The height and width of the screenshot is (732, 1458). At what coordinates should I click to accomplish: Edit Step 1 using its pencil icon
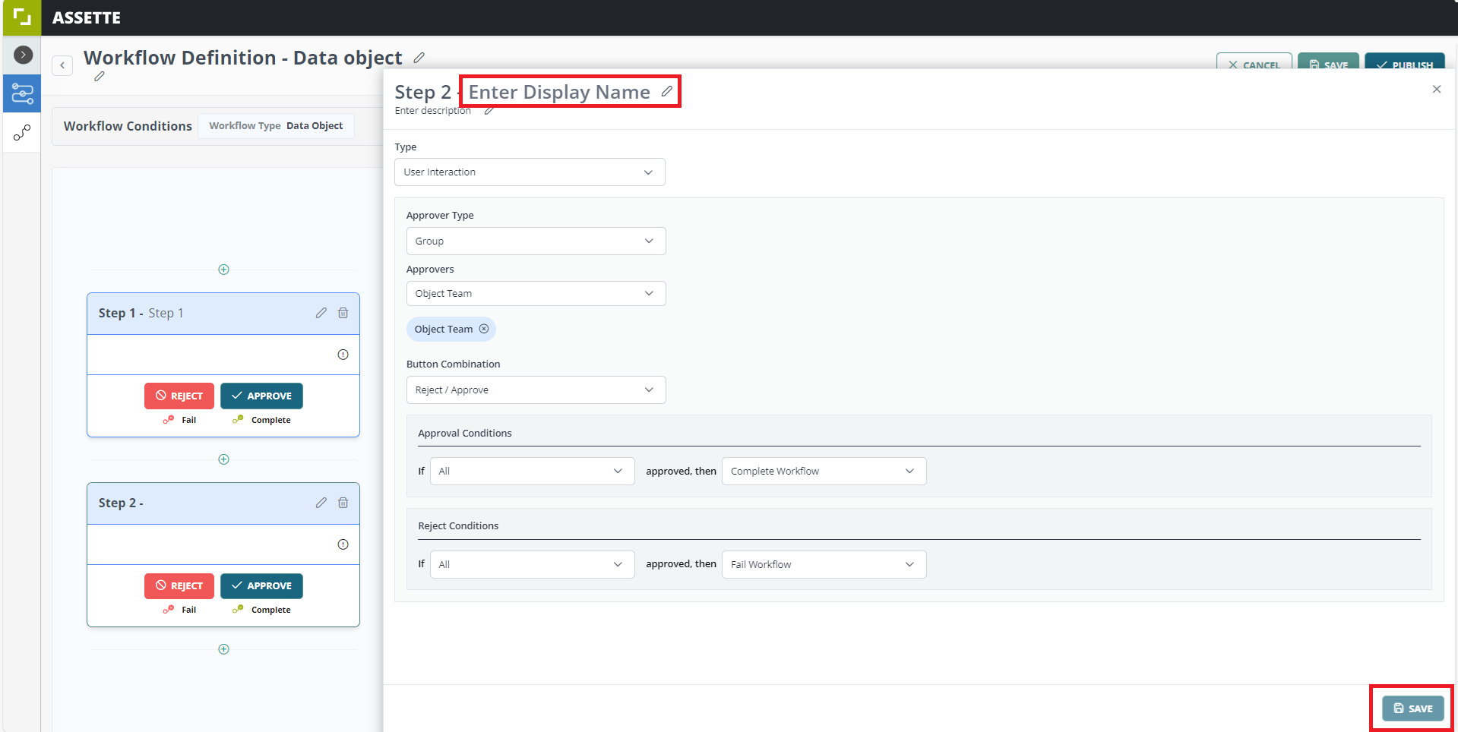321,313
